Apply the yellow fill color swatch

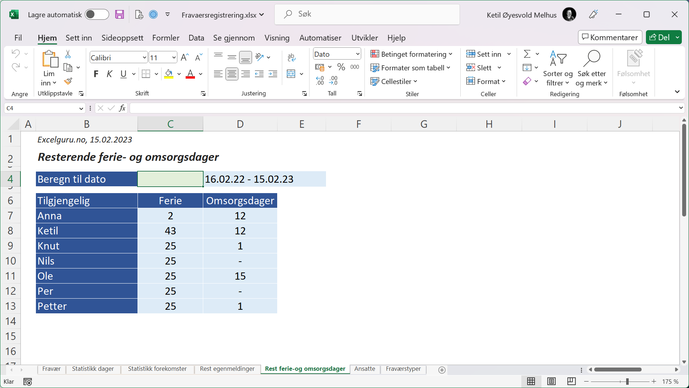tap(169, 74)
